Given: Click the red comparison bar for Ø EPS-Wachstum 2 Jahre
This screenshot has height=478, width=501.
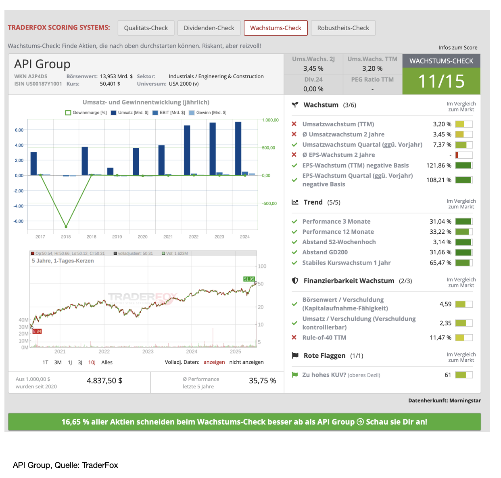Looking at the screenshot, I should 464,155.
